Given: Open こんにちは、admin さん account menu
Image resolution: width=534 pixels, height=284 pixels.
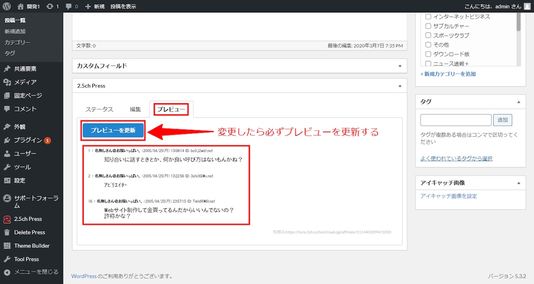Looking at the screenshot, I should coord(498,7).
